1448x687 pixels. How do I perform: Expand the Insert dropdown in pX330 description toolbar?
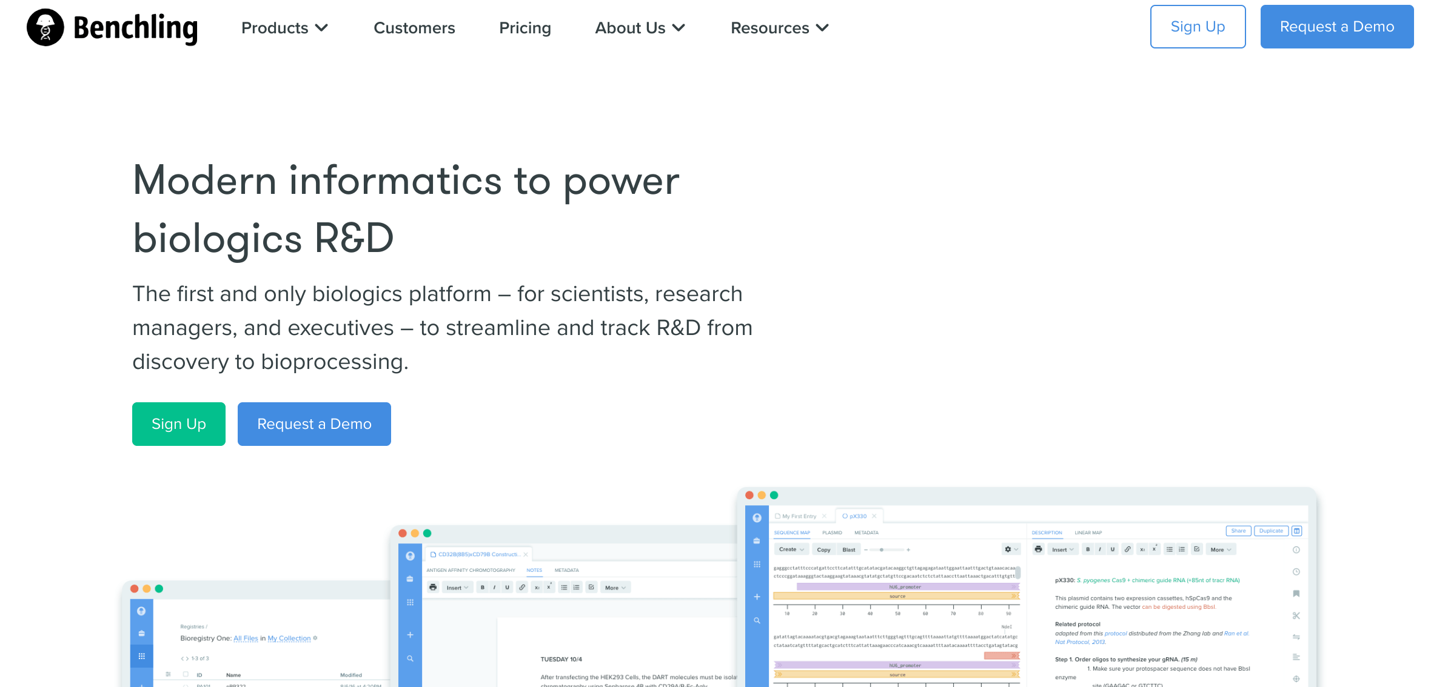click(1062, 549)
